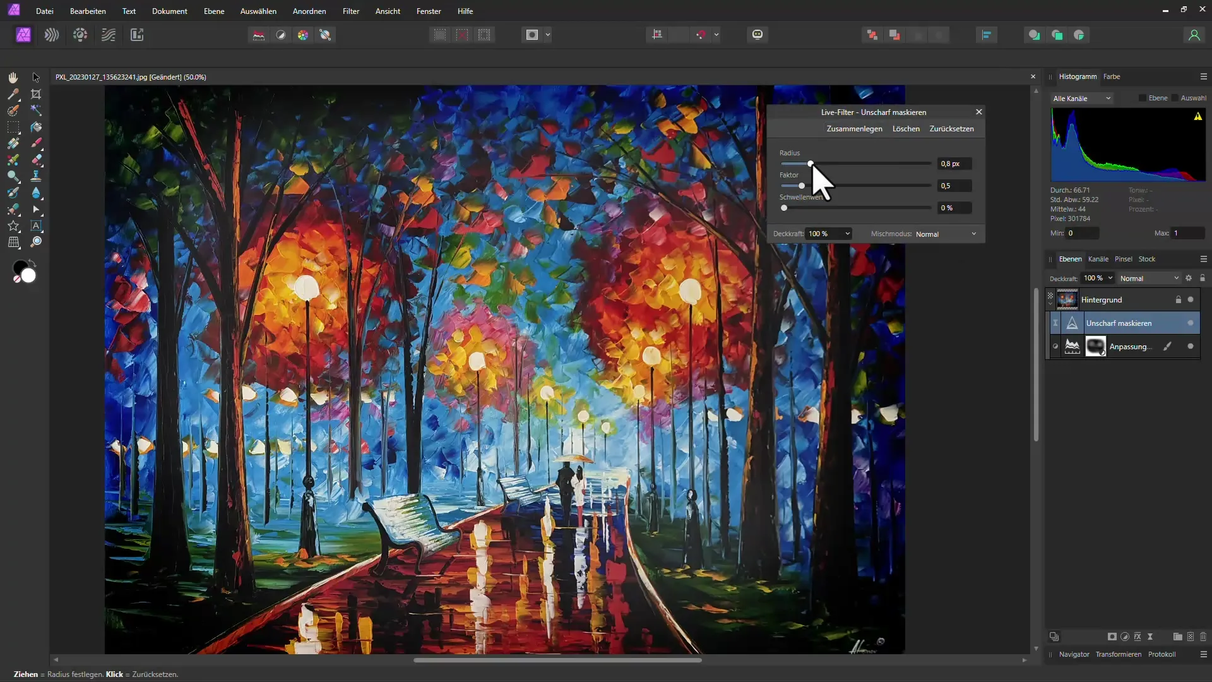The image size is (1212, 682).
Task: Collapse the Hintergrund layer children
Action: tap(1050, 303)
